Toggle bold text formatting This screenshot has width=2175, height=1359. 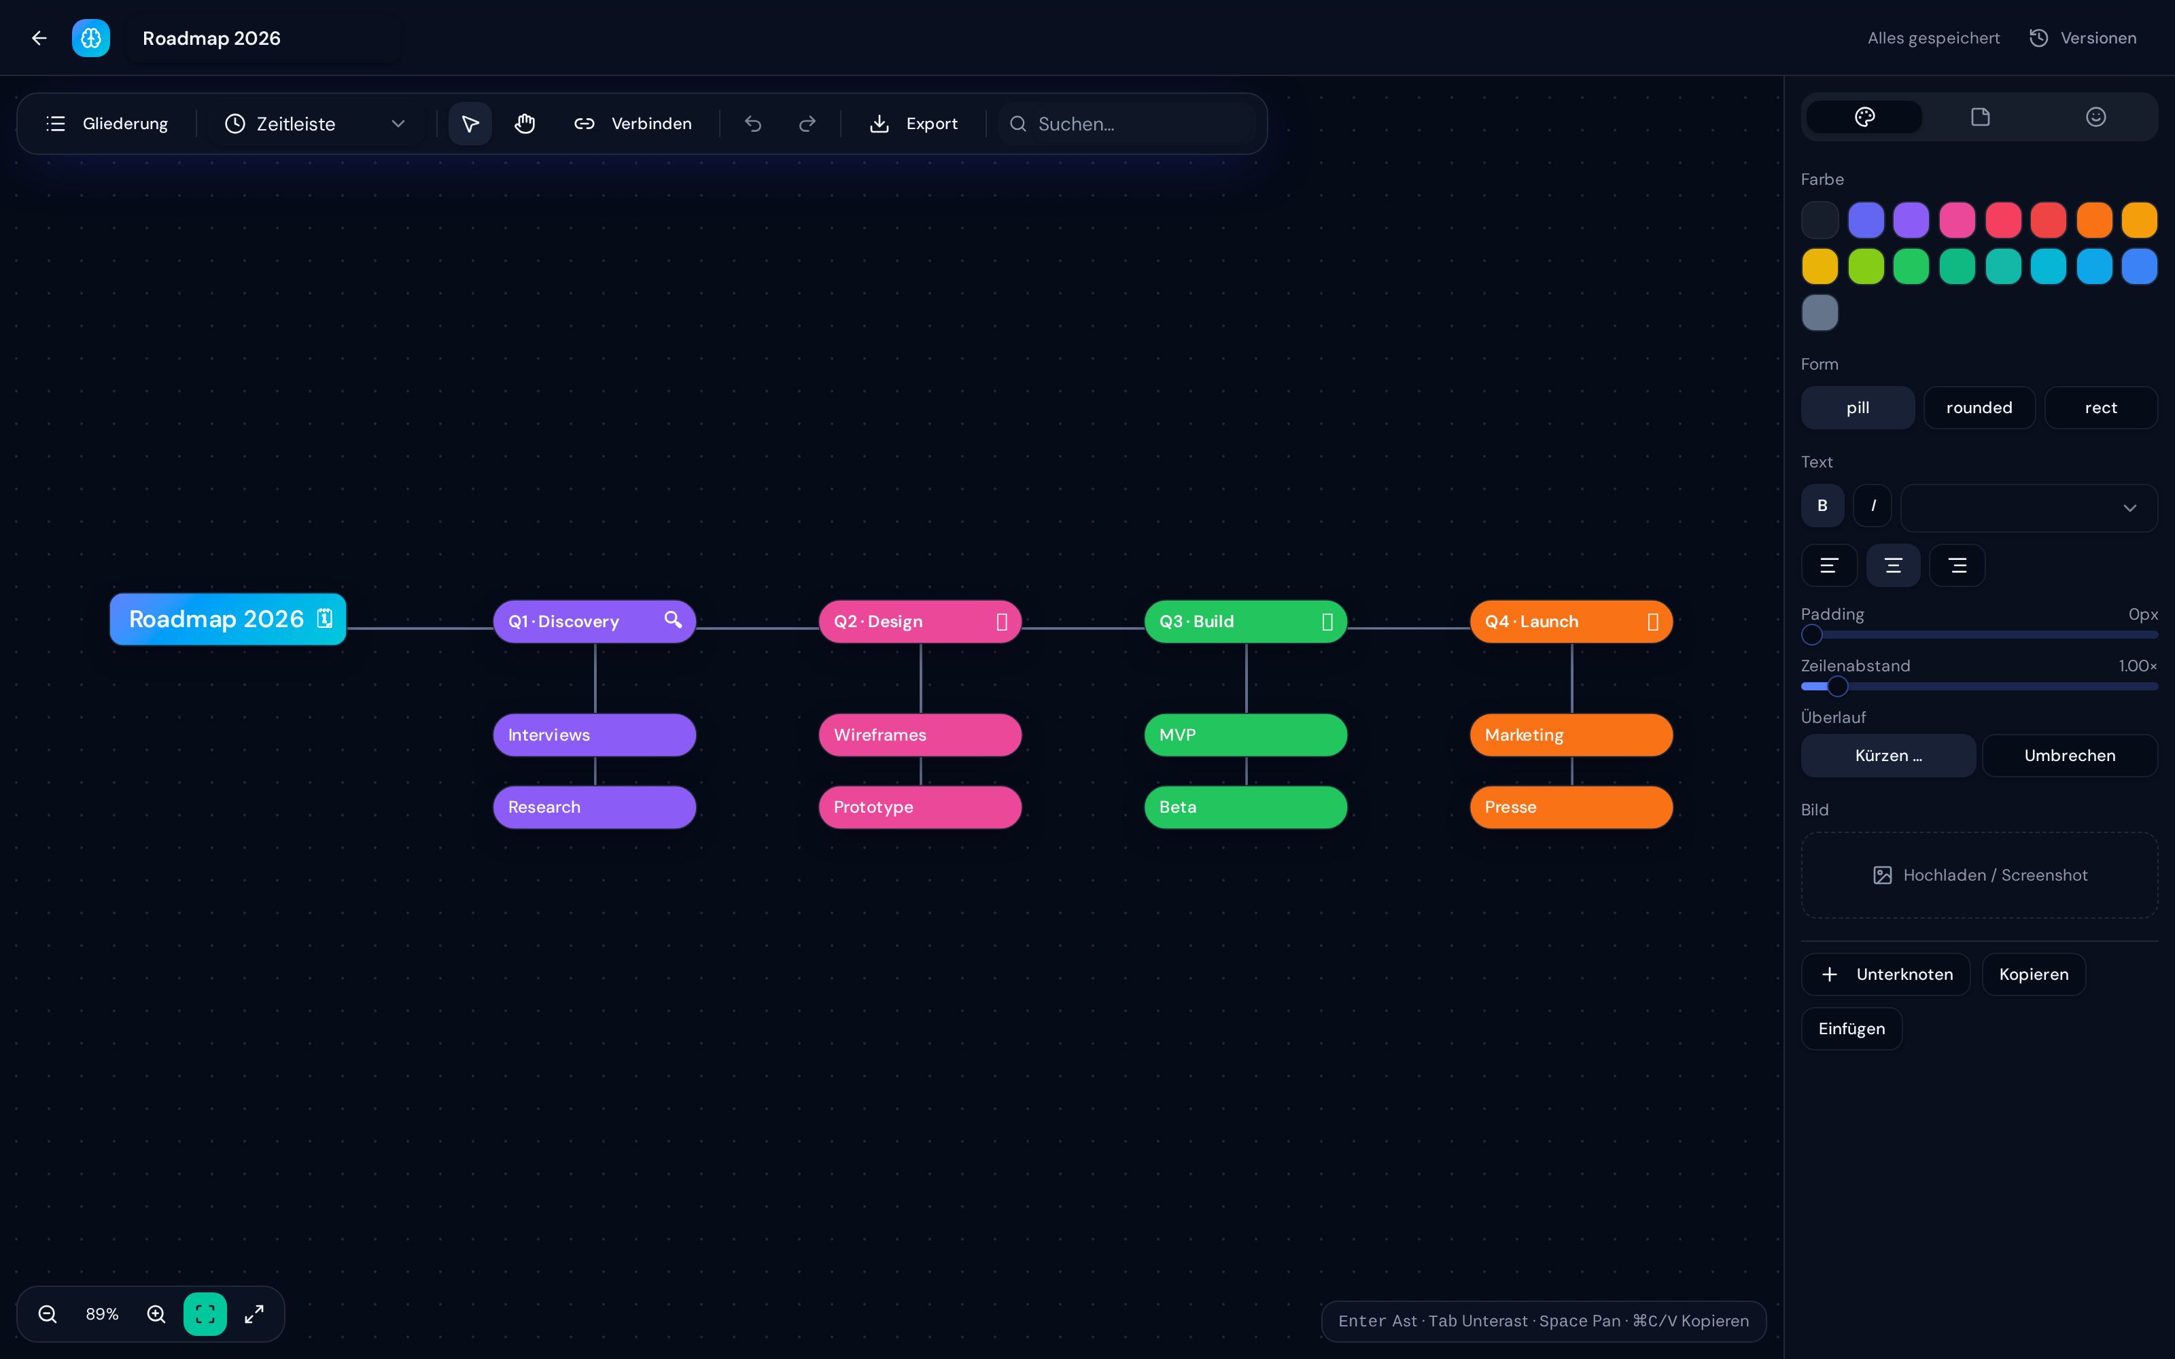pyautogui.click(x=1823, y=506)
